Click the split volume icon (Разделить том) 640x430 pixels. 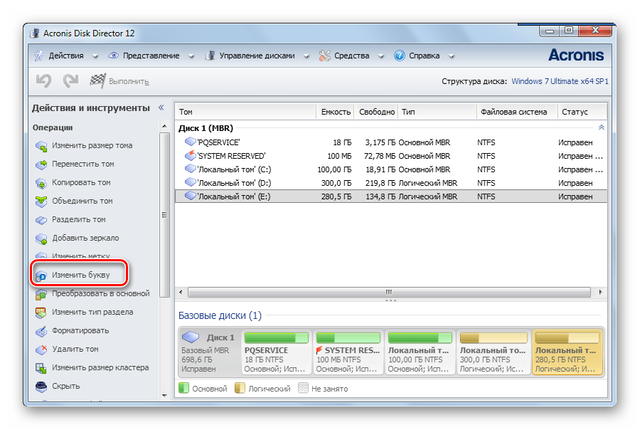click(41, 220)
